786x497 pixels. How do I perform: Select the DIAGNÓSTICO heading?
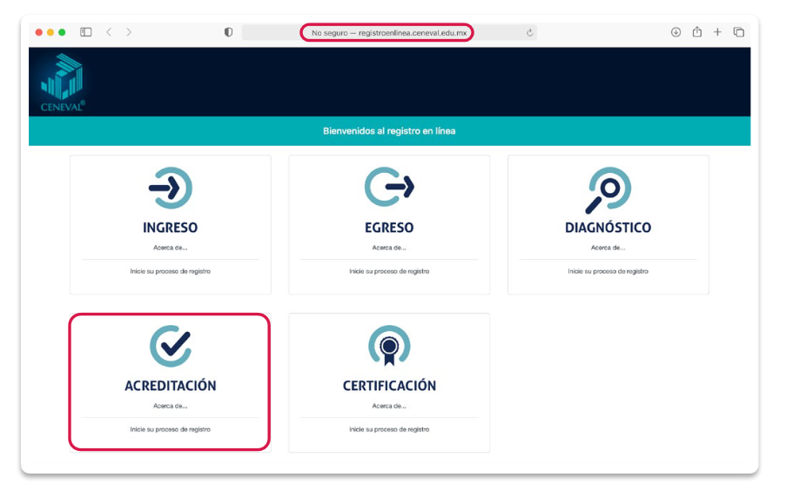click(608, 228)
